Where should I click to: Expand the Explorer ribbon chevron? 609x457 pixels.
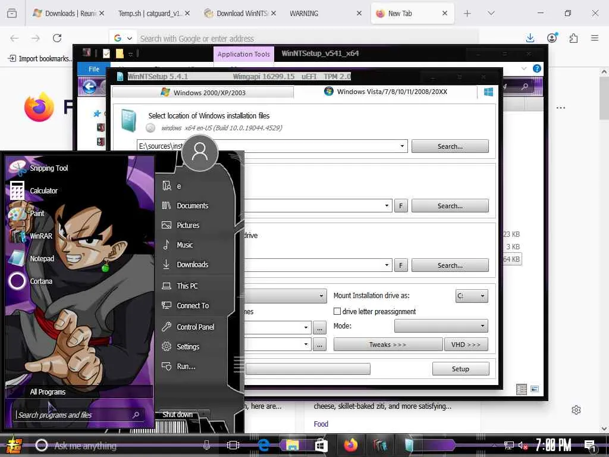pyautogui.click(x=524, y=68)
